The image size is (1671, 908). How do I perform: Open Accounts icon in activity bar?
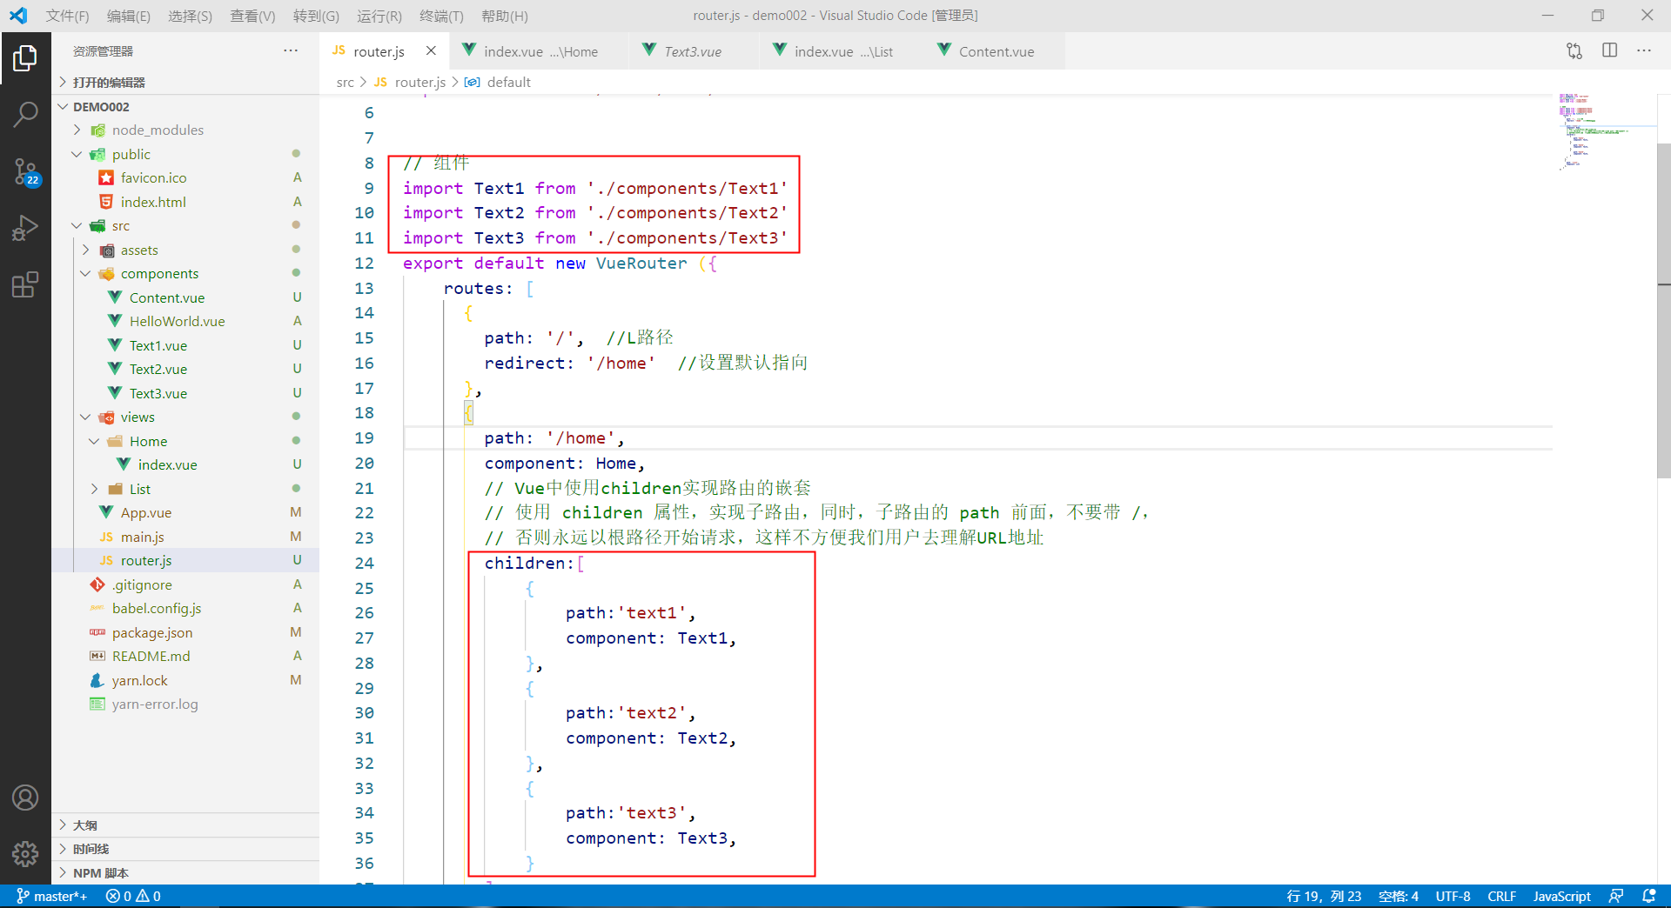pos(25,798)
